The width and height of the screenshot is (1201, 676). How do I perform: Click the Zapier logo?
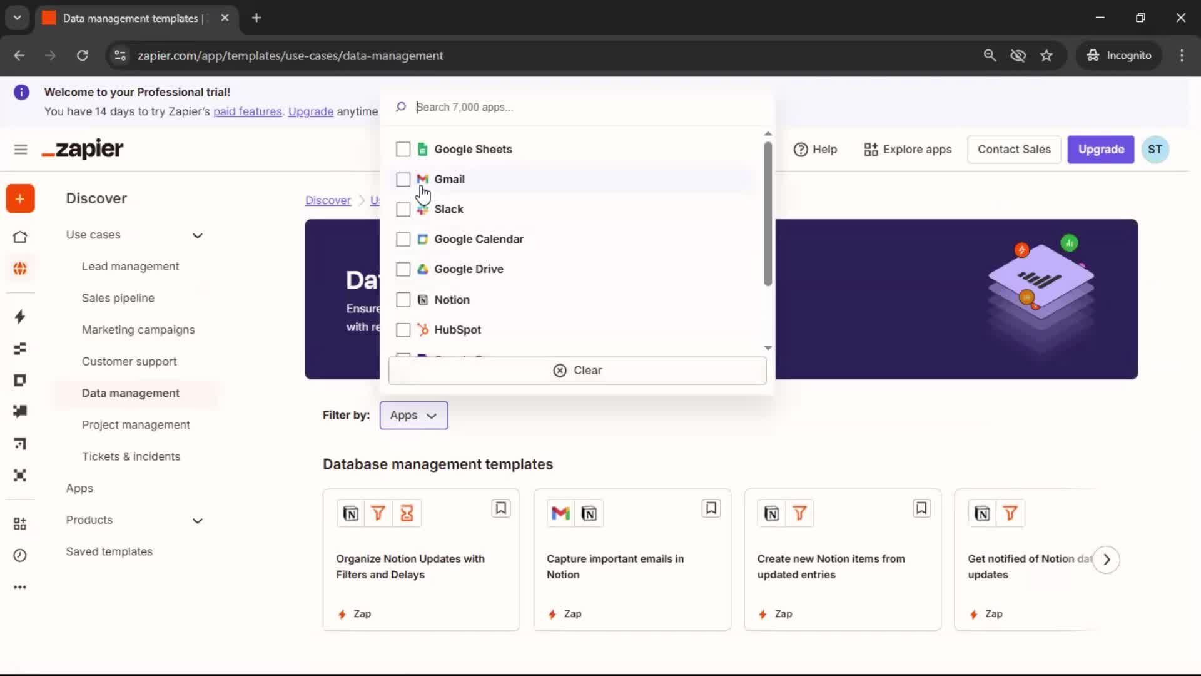click(83, 150)
